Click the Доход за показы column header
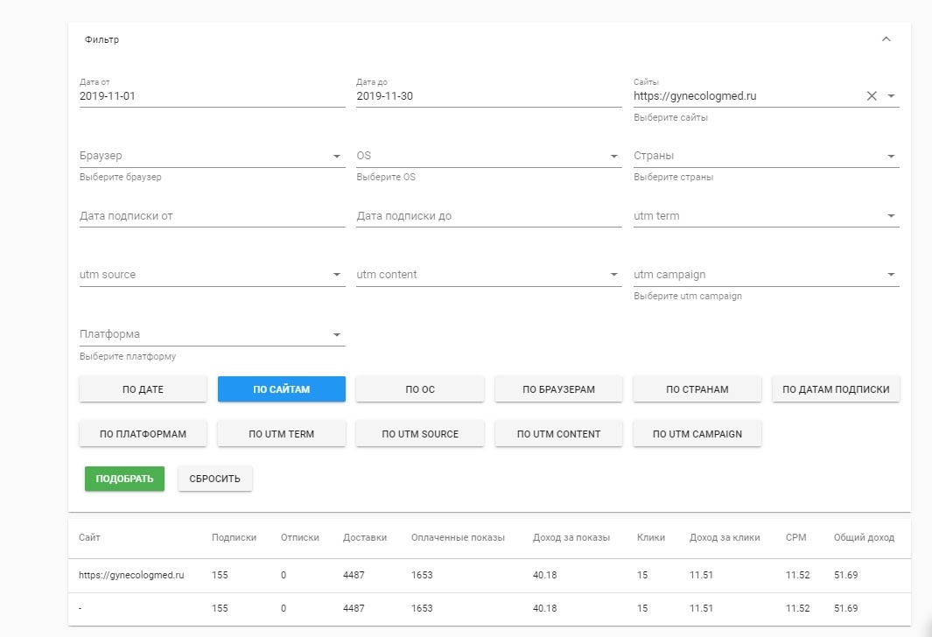This screenshot has width=932, height=637. (x=571, y=537)
